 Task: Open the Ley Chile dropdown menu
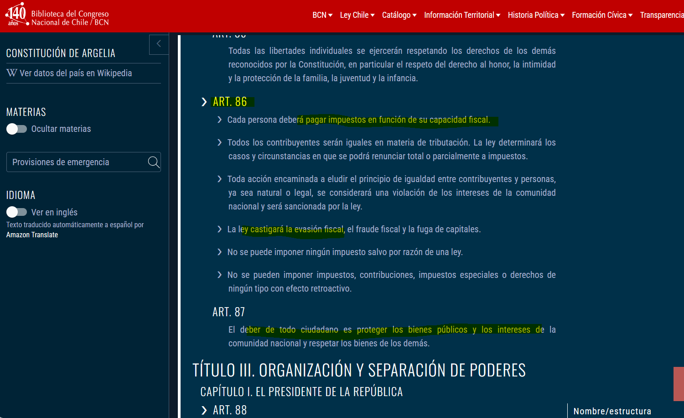pyautogui.click(x=357, y=15)
